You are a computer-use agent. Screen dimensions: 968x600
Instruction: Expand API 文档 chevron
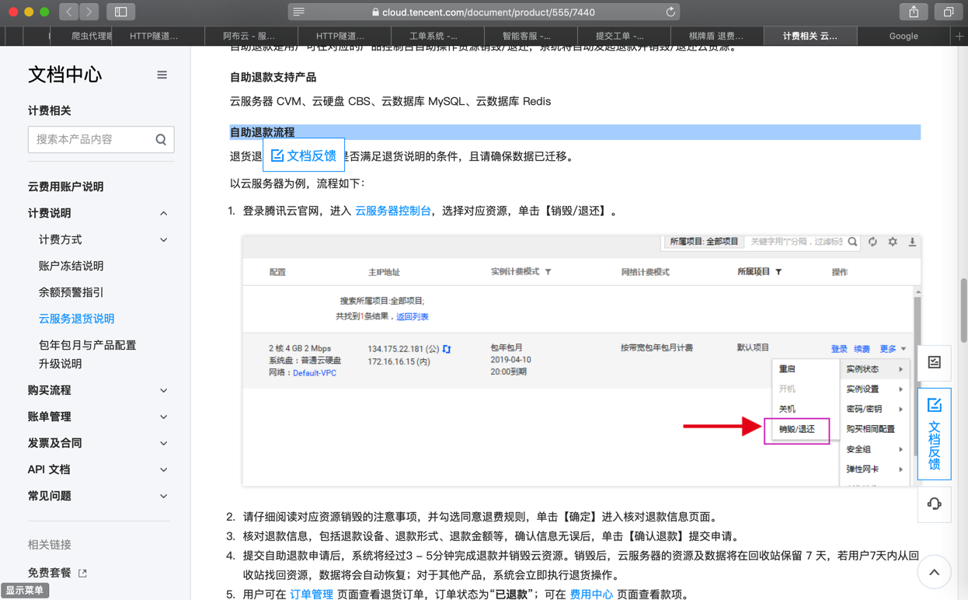(x=163, y=469)
